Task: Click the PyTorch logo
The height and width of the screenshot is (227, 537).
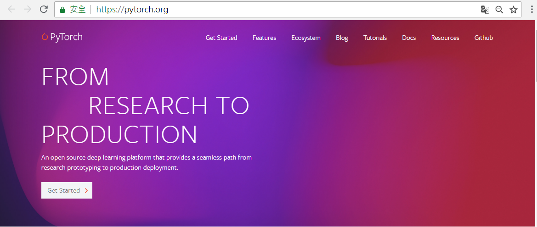Action: pyautogui.click(x=62, y=37)
